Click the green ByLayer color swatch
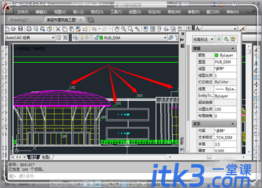The height and width of the screenshot is (188, 262). pyautogui.click(x=216, y=55)
